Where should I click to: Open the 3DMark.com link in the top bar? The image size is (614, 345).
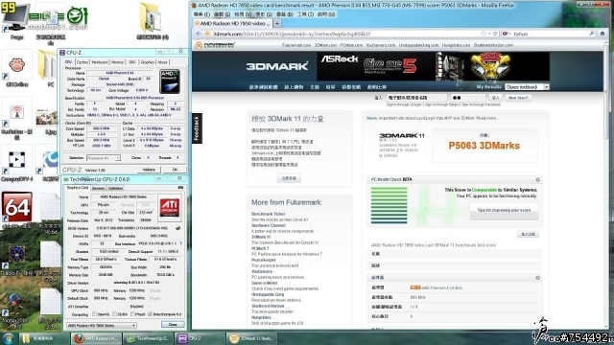[x=326, y=45]
